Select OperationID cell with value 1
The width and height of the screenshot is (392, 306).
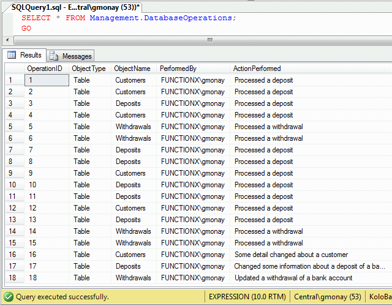coord(47,80)
